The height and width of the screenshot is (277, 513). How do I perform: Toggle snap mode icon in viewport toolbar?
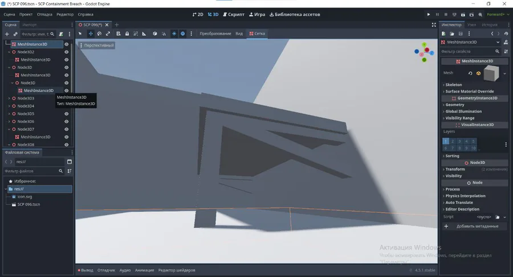tap(164, 34)
